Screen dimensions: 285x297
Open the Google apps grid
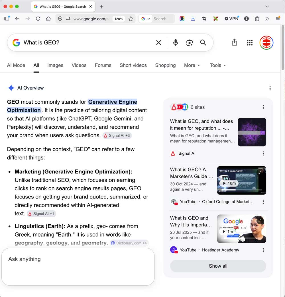pyautogui.click(x=250, y=43)
